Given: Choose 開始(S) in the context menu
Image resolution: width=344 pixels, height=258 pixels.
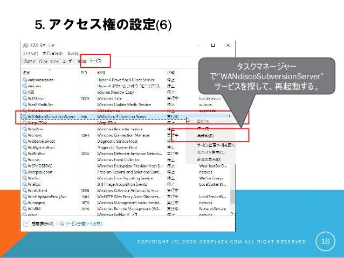Looking at the screenshot, I should 203,121.
